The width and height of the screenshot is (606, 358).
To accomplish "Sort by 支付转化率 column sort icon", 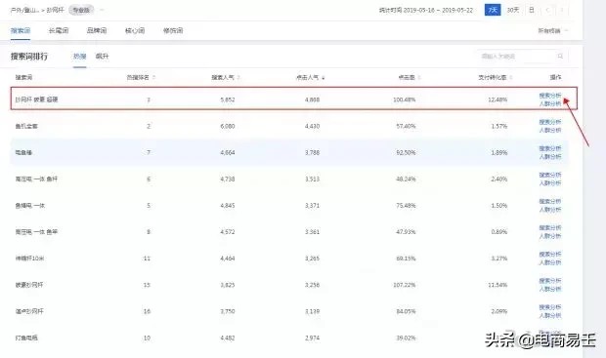I will (x=511, y=77).
